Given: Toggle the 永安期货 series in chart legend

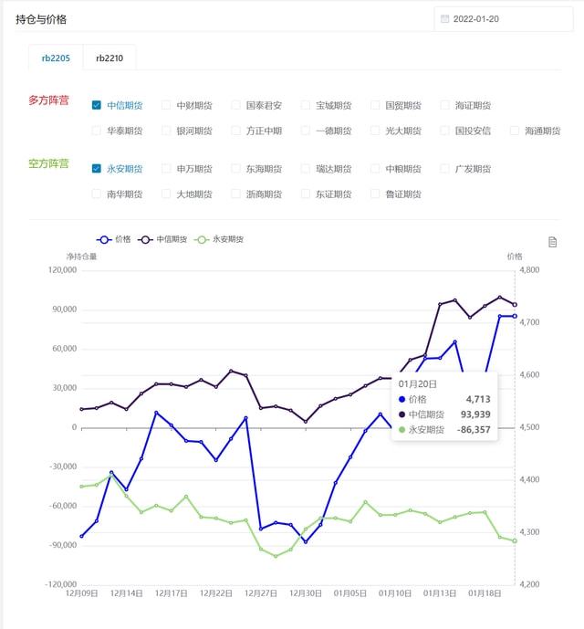Looking at the screenshot, I should coord(219,239).
